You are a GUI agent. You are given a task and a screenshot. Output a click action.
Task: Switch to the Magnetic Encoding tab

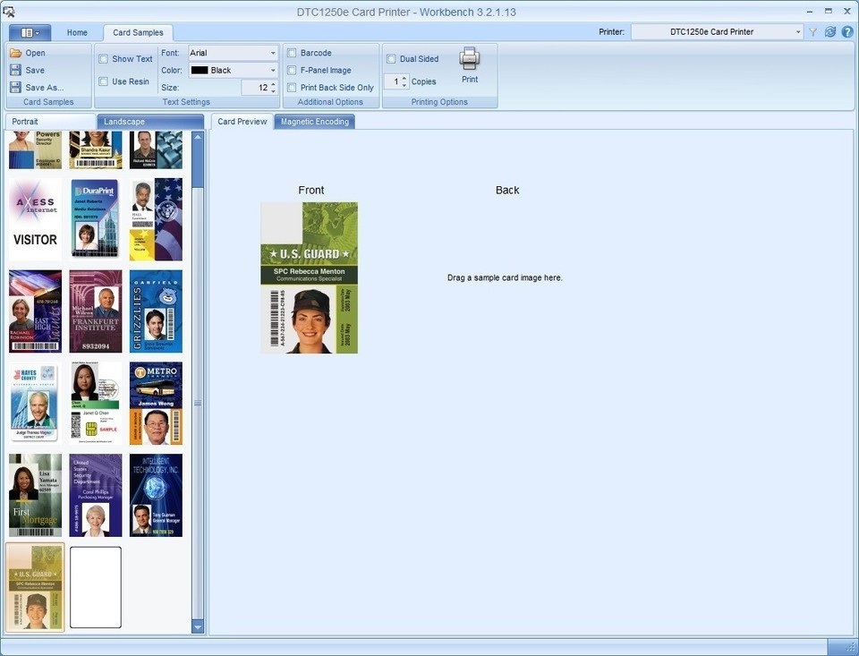314,122
